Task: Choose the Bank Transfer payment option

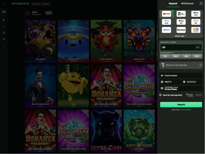Action: tap(181, 14)
